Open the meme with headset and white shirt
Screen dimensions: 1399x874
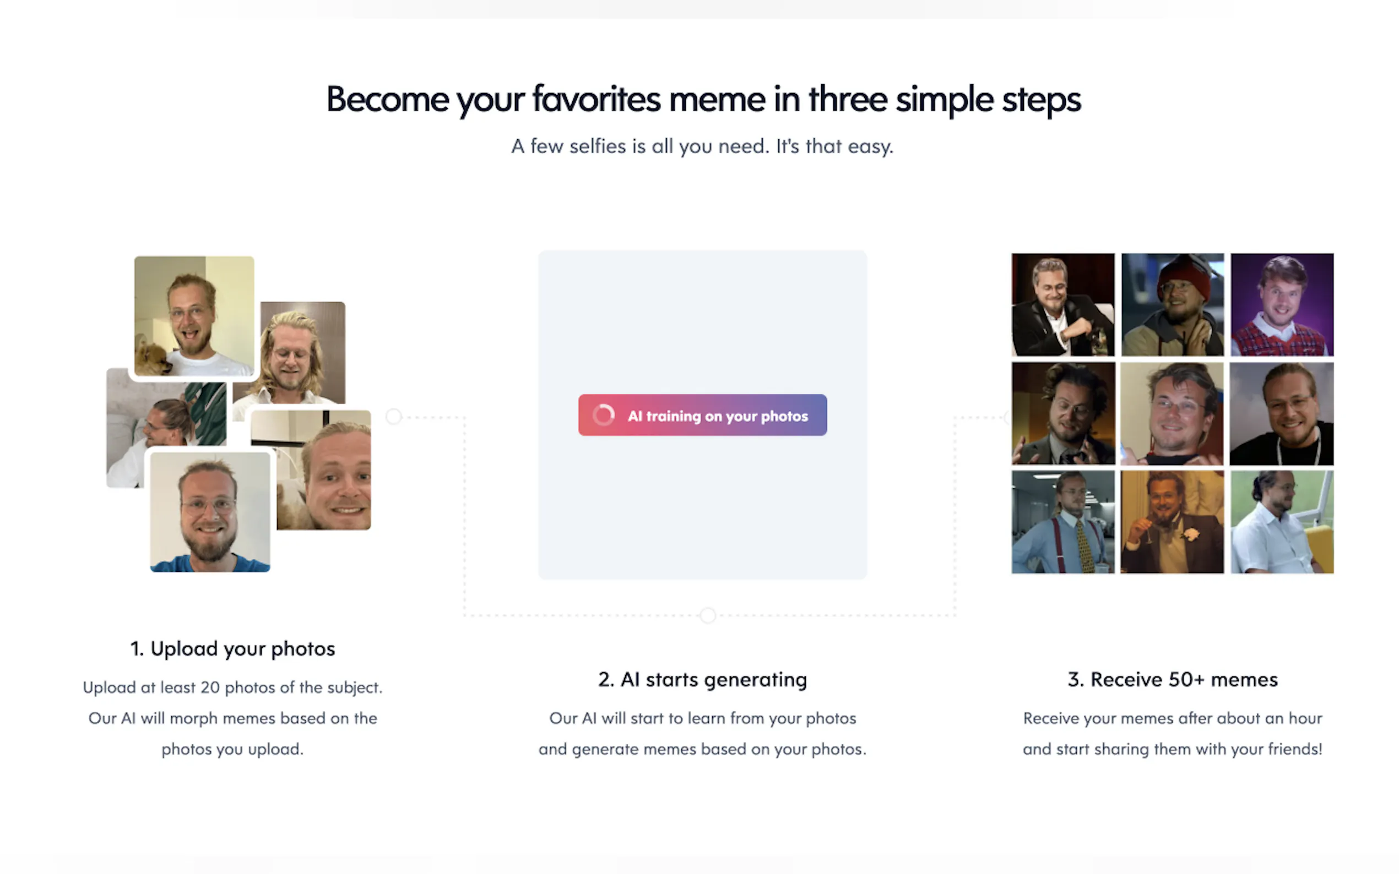coord(1282,522)
